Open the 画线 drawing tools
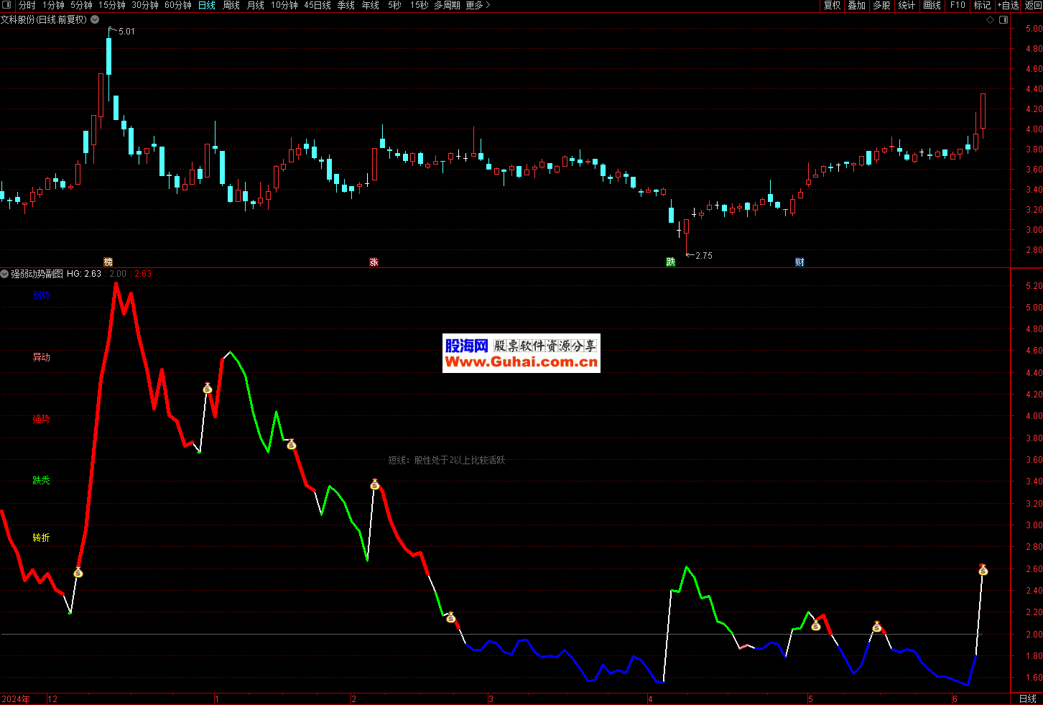 pyautogui.click(x=932, y=5)
